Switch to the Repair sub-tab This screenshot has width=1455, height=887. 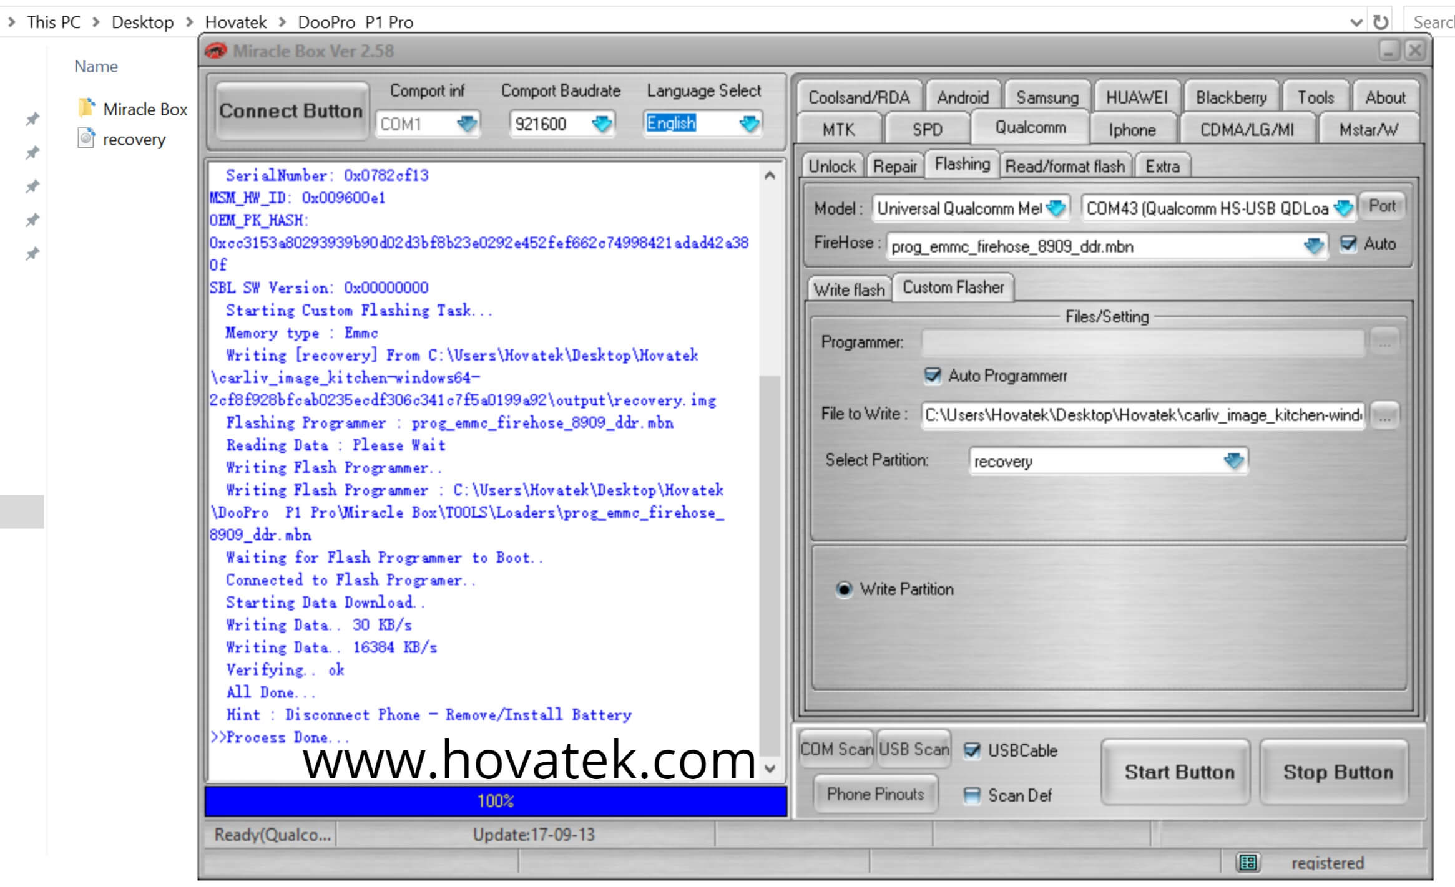895,166
